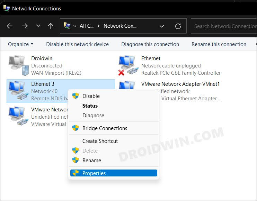257x201 pixels.
Task: Click 'Network 40' status text
Action: pos(44,91)
